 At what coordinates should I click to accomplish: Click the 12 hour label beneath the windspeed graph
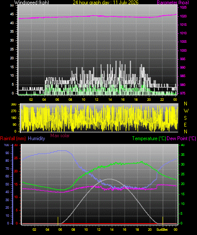coord(97,100)
